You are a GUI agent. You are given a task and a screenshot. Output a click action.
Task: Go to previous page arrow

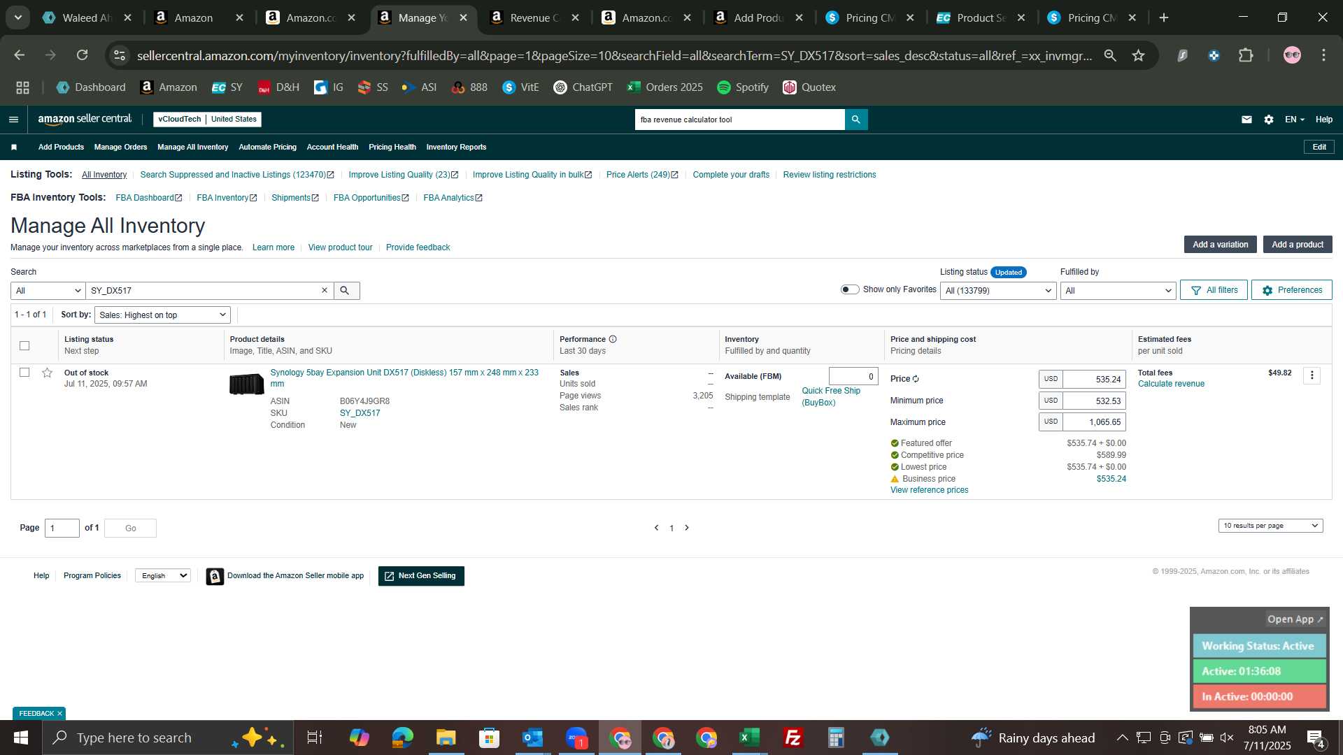(656, 528)
